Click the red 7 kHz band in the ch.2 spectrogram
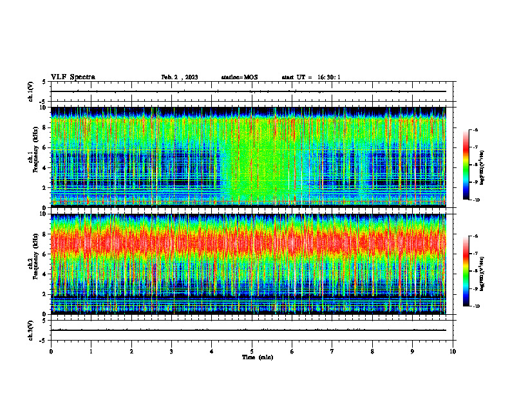Screen dimensions: 510x394 pyautogui.click(x=249, y=243)
